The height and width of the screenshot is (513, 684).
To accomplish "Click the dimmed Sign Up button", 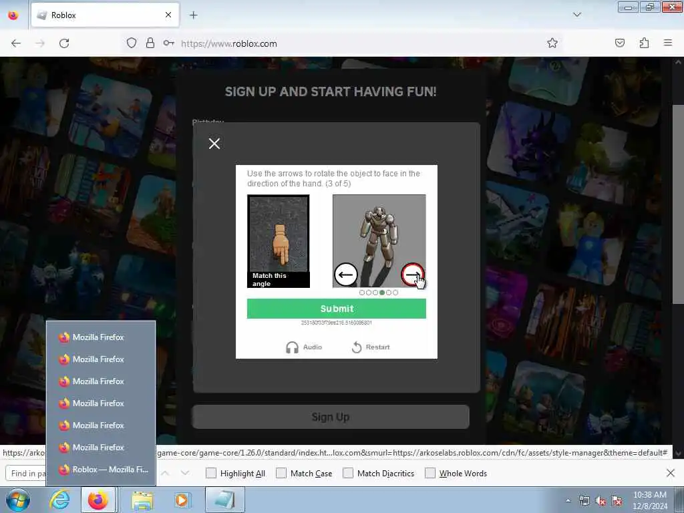I will (x=331, y=417).
